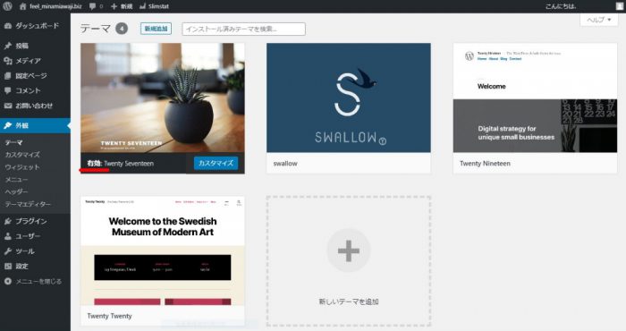The height and width of the screenshot is (331, 626).
Task: Click the large plus icon to add theme
Action: pos(349,250)
